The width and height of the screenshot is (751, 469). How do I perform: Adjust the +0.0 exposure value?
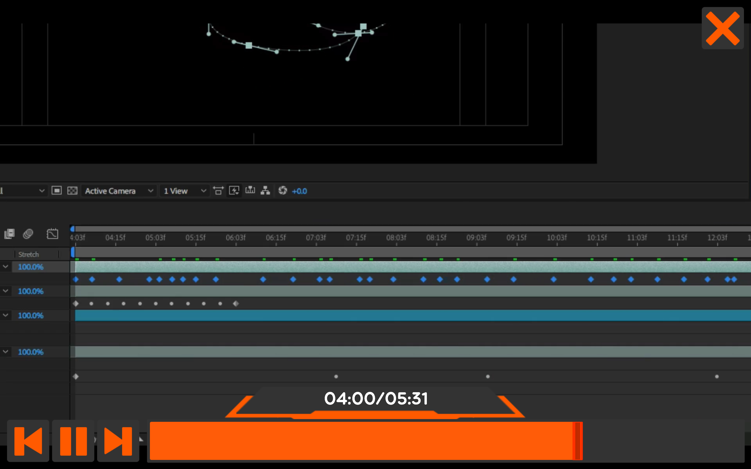point(300,191)
